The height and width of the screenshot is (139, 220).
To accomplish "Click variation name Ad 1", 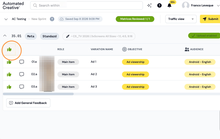I will pyautogui.click(x=94, y=62).
